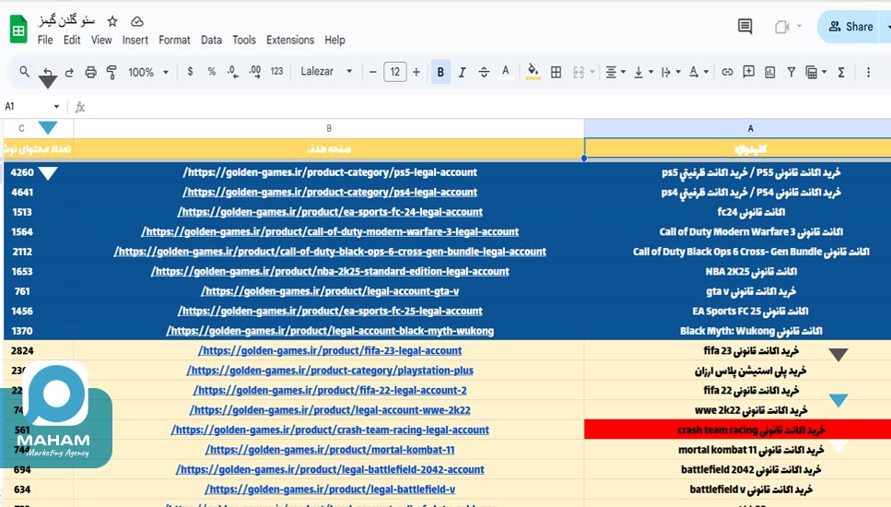Increase font size with plus button

coord(416,72)
